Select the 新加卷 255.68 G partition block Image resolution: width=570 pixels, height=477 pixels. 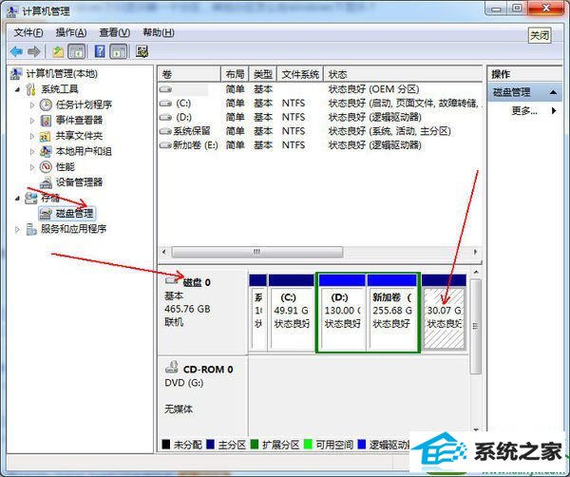click(x=391, y=314)
